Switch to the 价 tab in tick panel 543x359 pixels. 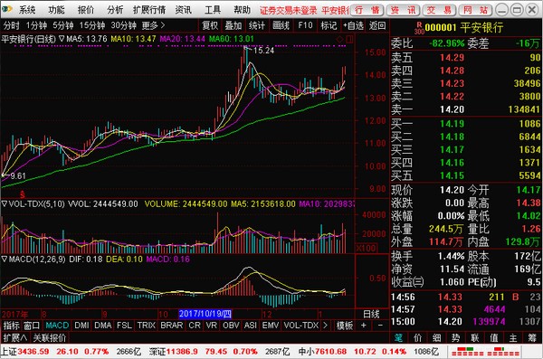418,337
